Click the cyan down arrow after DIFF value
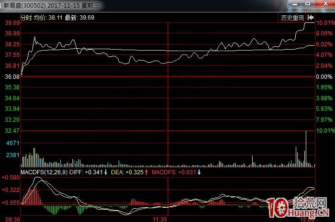Viewport: 335px width, 222px height. click(x=106, y=172)
